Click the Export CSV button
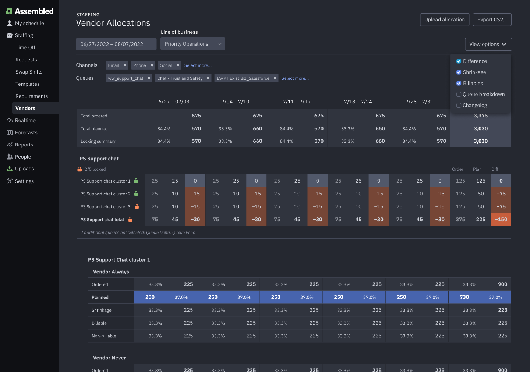Viewport: 530px width, 372px height. 492,20
